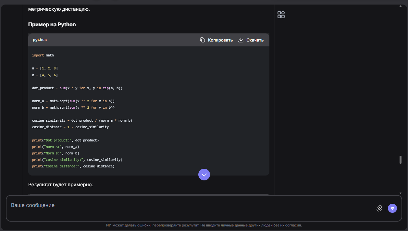408x231 pixels.
Task: Click the python language label in code header
Action: (x=40, y=40)
